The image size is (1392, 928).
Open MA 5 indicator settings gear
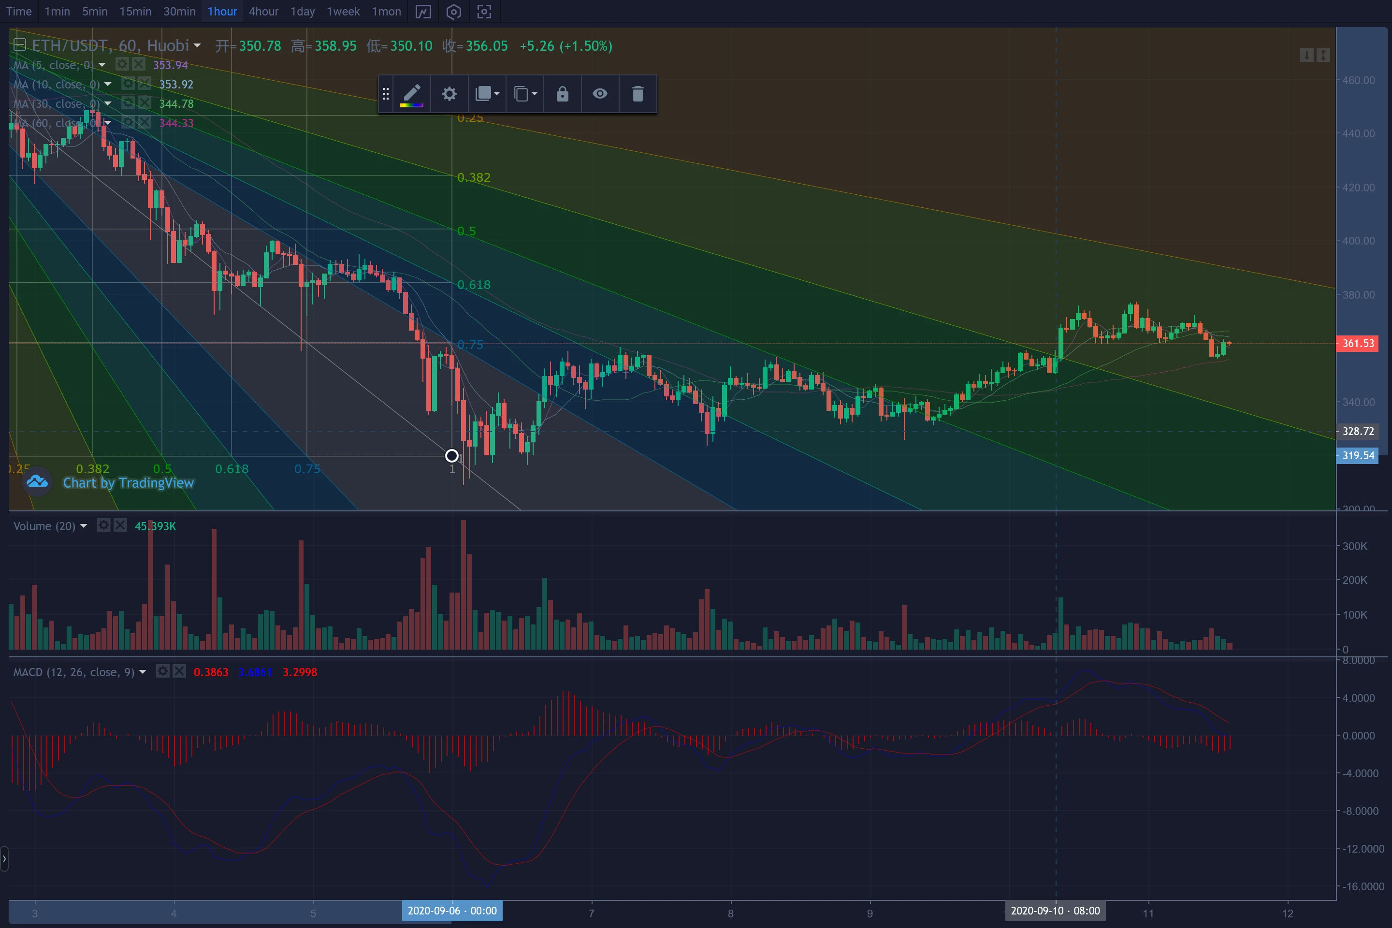(x=122, y=64)
